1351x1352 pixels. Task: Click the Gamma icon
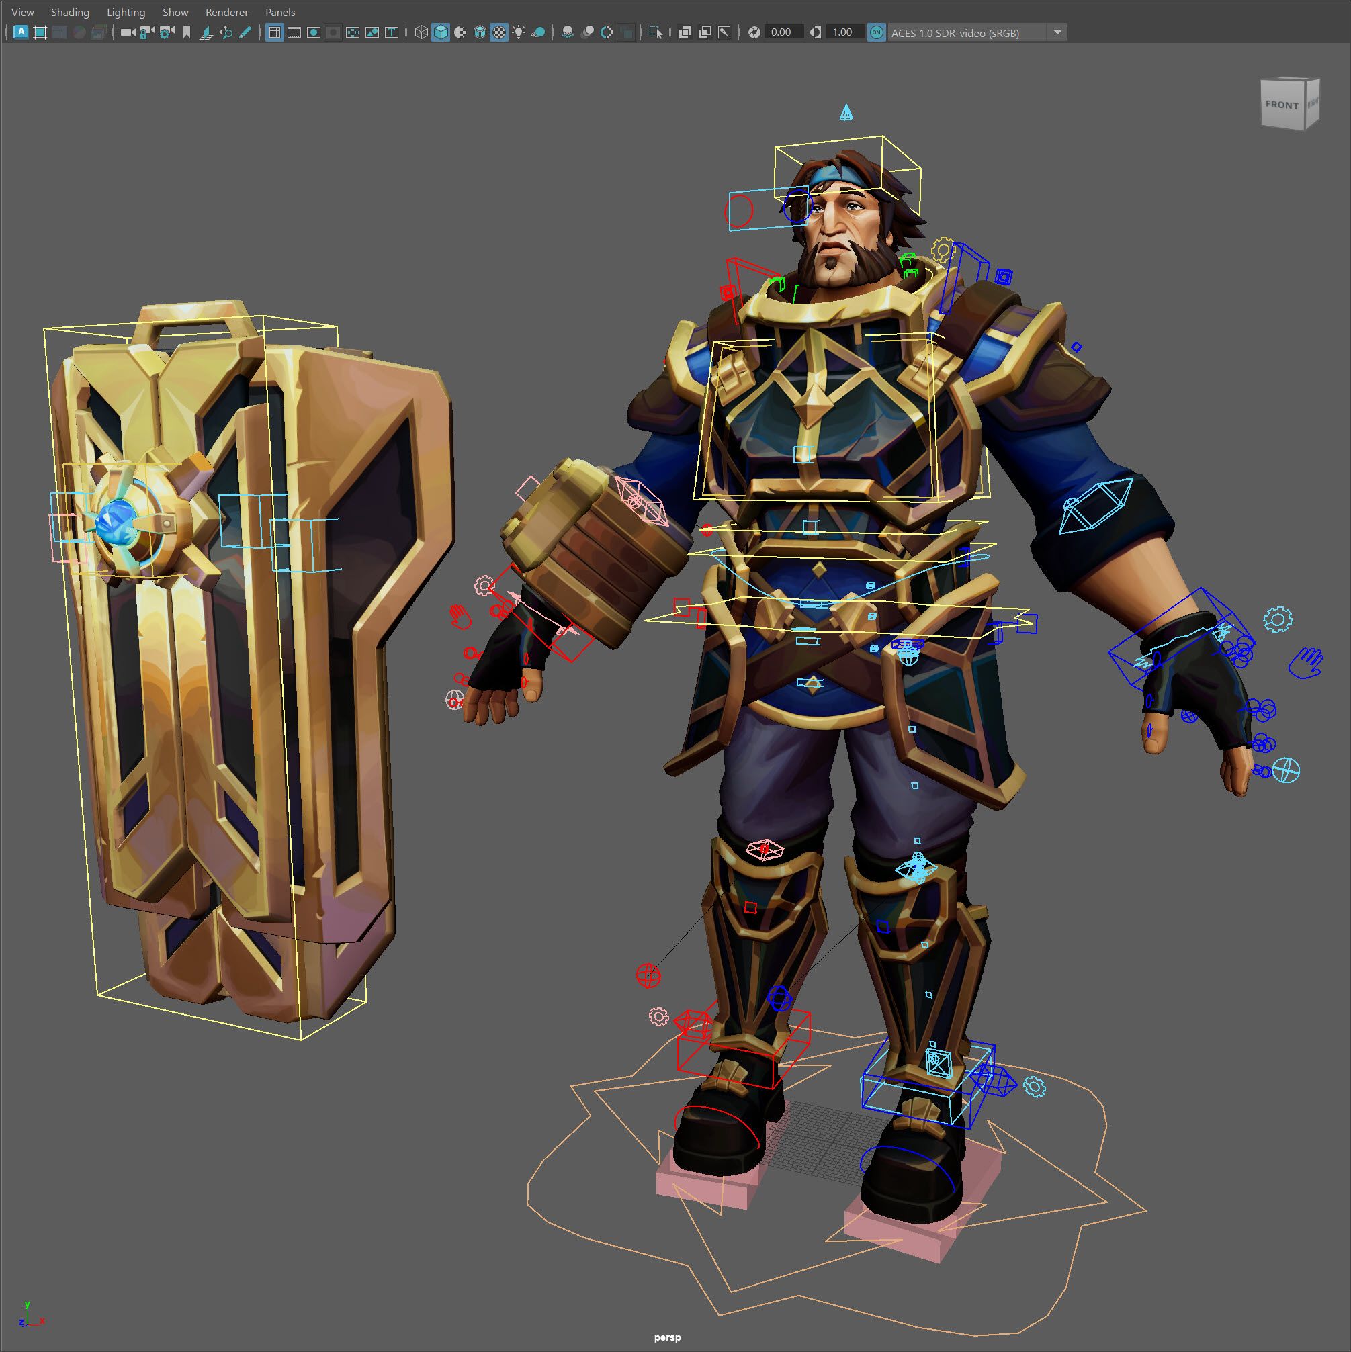816,32
